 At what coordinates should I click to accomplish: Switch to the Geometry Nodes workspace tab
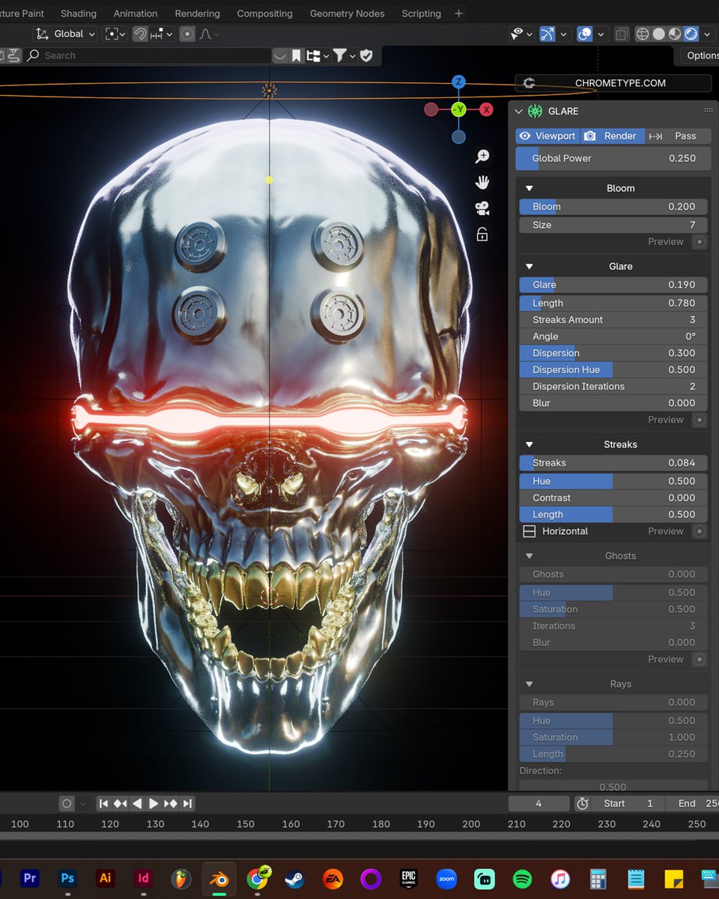tap(347, 13)
